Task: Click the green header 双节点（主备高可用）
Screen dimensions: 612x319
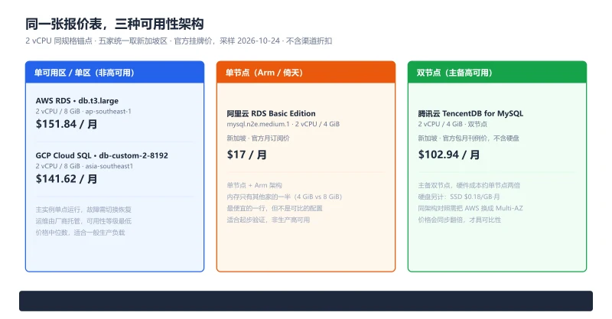Action: pos(497,72)
